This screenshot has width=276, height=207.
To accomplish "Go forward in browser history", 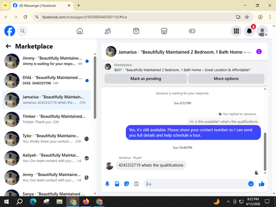I will 15,17.
